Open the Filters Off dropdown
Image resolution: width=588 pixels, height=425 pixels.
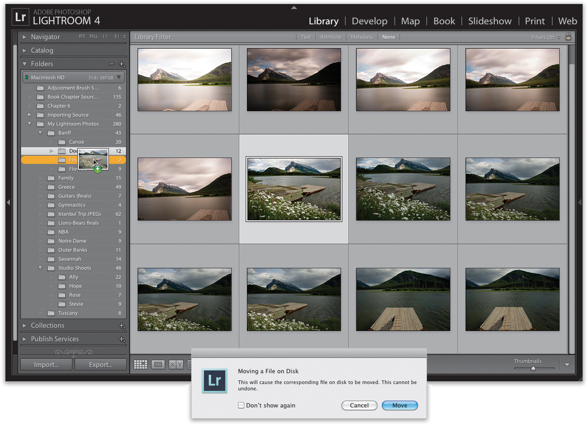coord(546,37)
